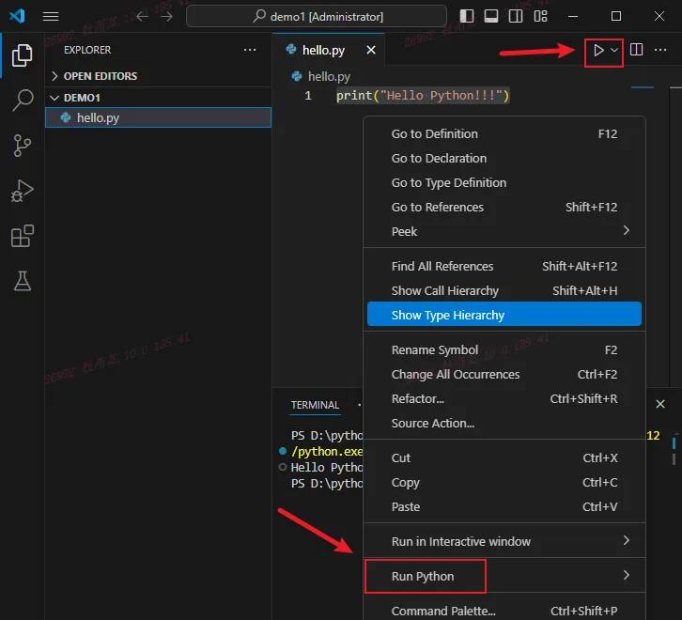Select Run Python in the context menu
This screenshot has height=620, width=682.
423,576
